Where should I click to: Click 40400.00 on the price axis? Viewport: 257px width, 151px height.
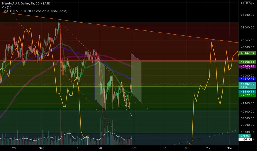pos(247,112)
